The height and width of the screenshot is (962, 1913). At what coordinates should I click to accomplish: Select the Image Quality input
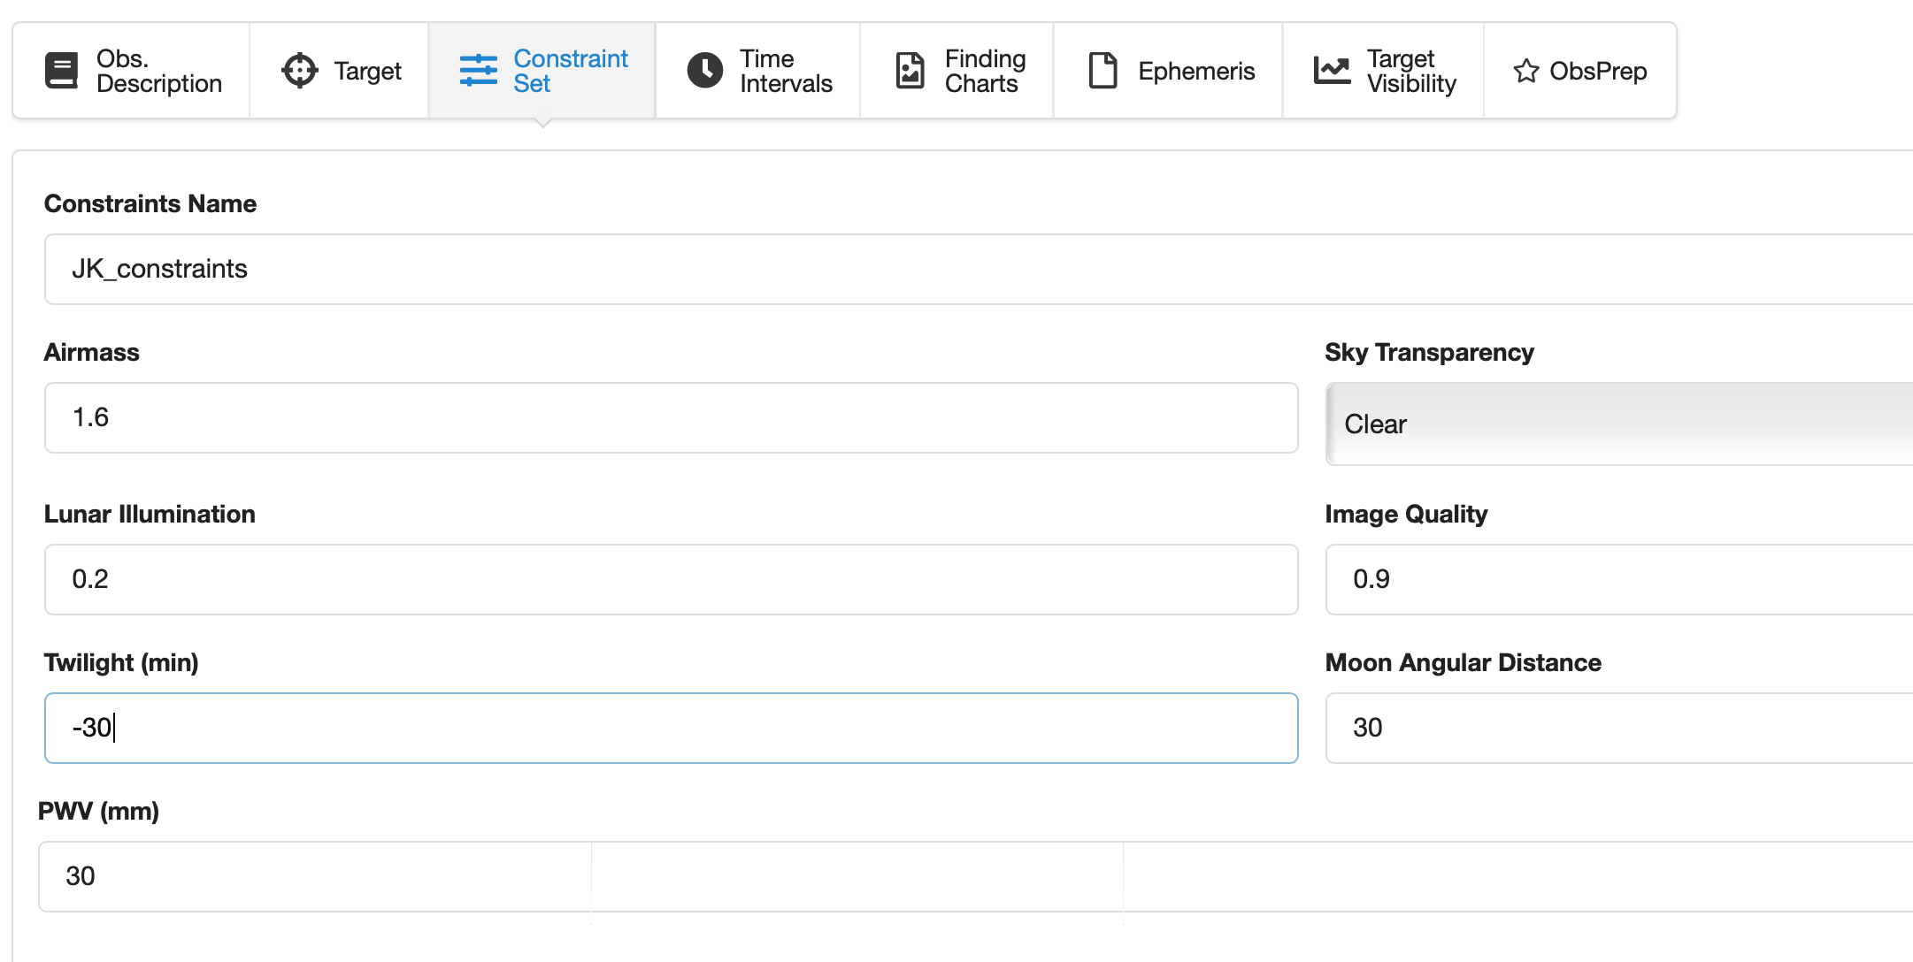(1619, 579)
